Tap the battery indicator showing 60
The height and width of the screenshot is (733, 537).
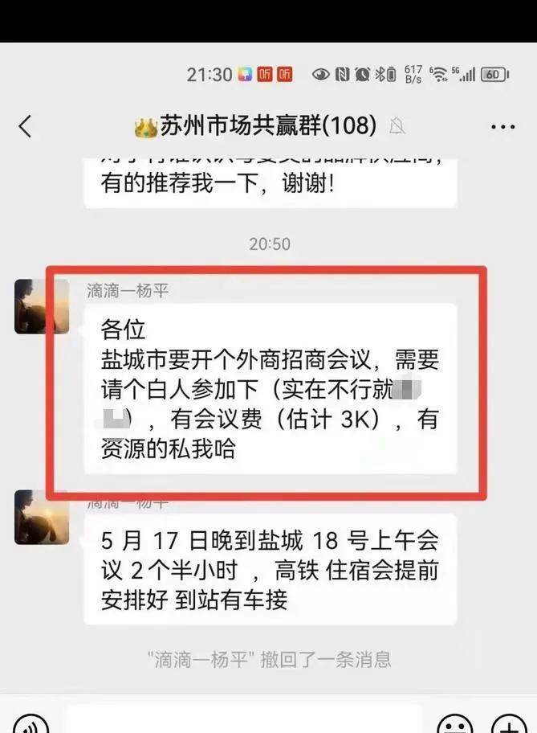[494, 74]
